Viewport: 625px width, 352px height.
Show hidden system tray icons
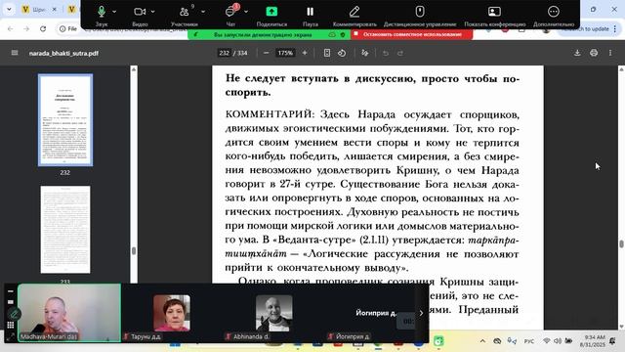point(482,341)
